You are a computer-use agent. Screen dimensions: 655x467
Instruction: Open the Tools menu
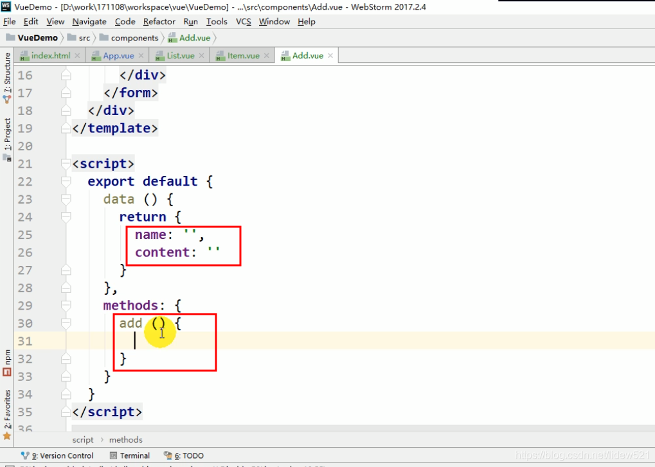coord(217,22)
